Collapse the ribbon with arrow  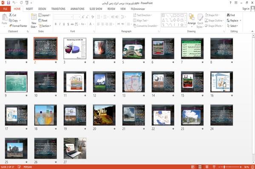click(x=252, y=31)
